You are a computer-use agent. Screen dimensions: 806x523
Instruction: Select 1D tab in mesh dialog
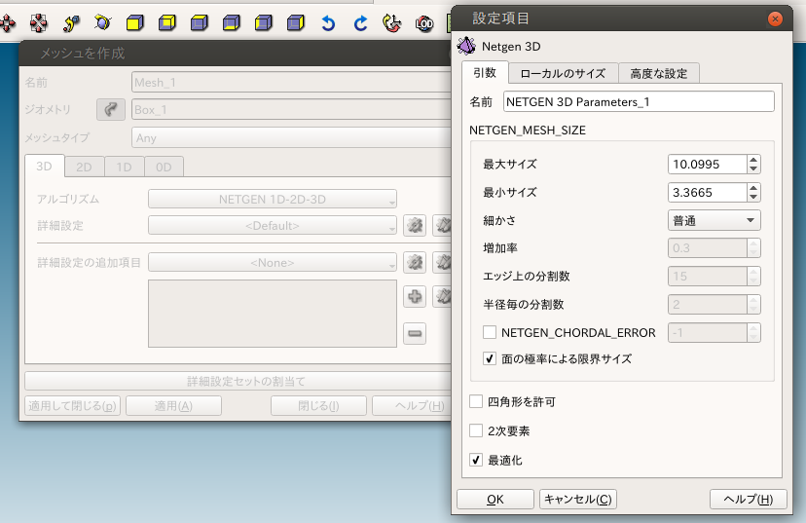[x=124, y=168]
